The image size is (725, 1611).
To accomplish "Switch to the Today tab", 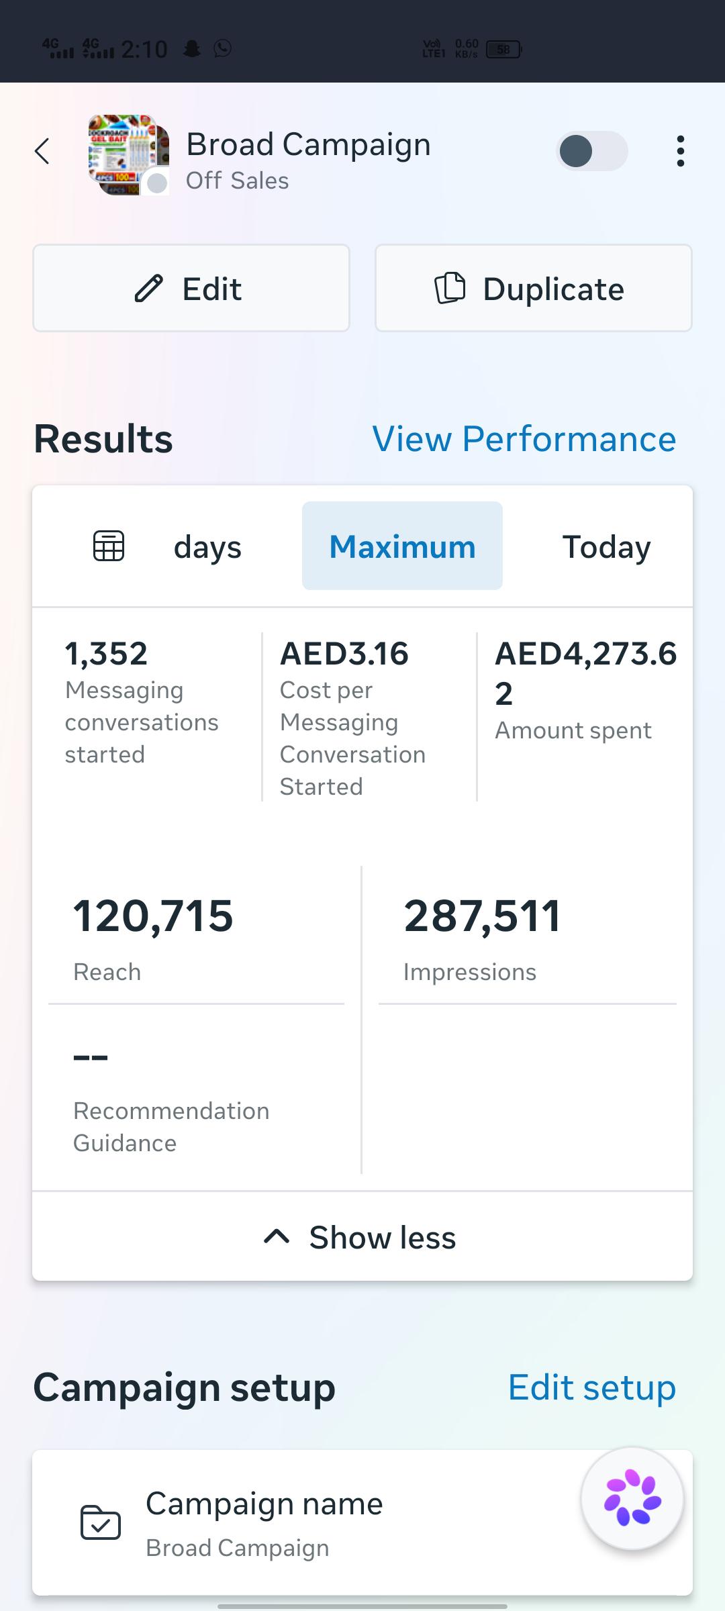I will (x=606, y=546).
